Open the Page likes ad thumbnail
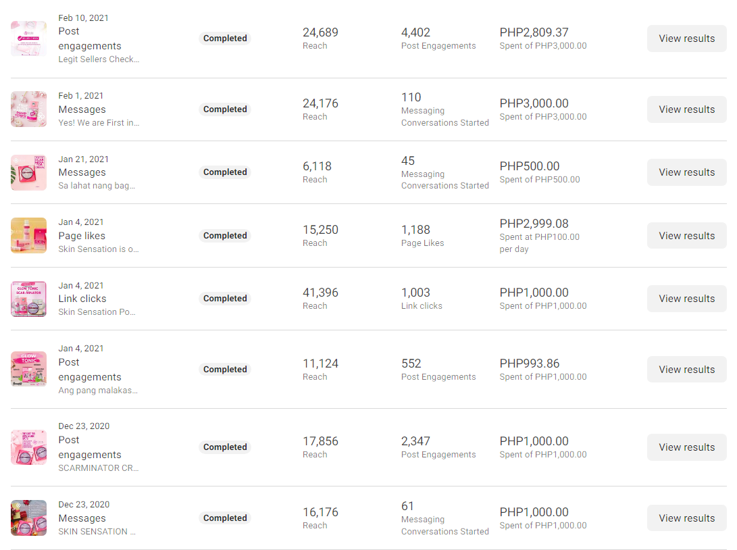The image size is (737, 550). (x=28, y=236)
